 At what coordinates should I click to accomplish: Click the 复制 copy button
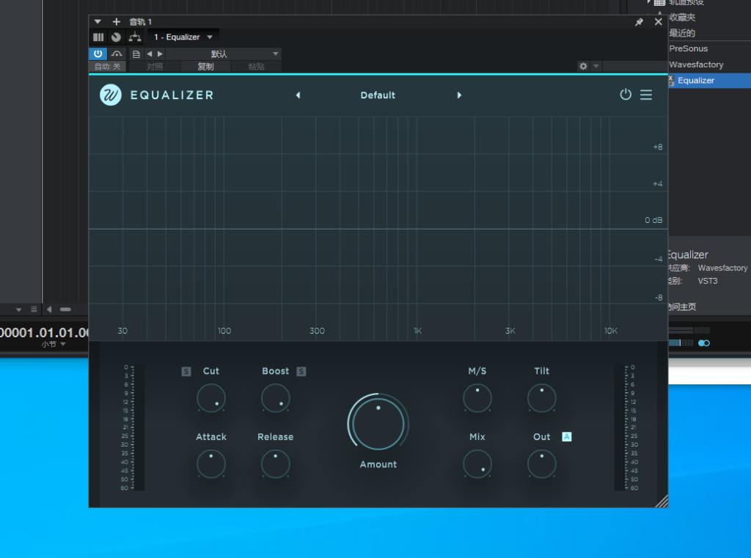(x=205, y=67)
